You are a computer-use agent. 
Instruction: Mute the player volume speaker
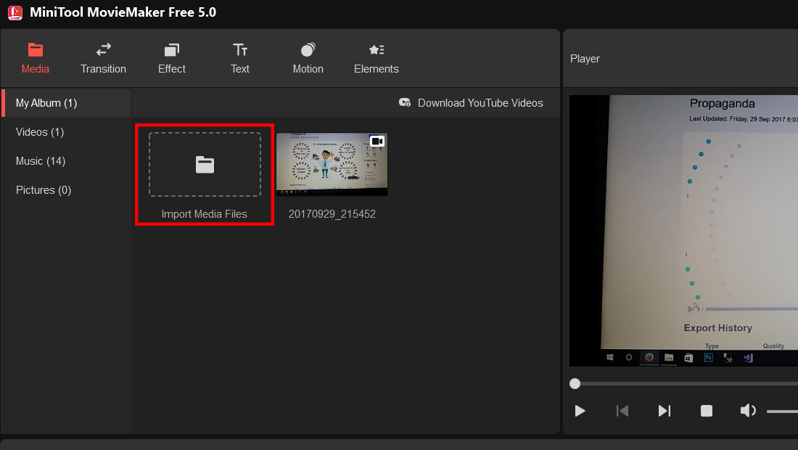pyautogui.click(x=748, y=411)
